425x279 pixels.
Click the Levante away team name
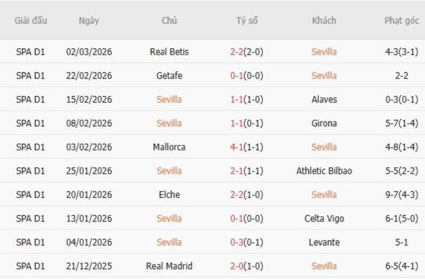coord(324,242)
